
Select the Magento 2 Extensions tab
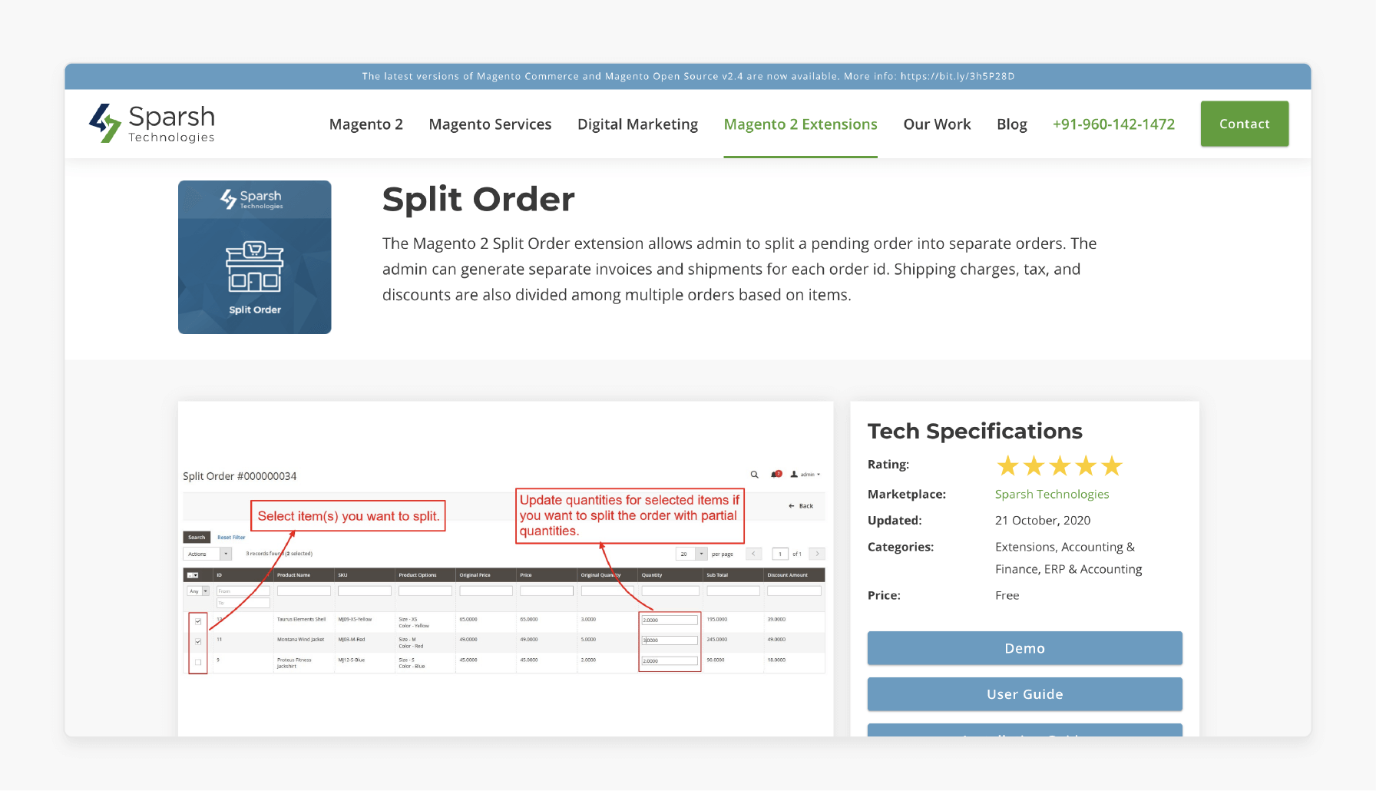click(801, 124)
